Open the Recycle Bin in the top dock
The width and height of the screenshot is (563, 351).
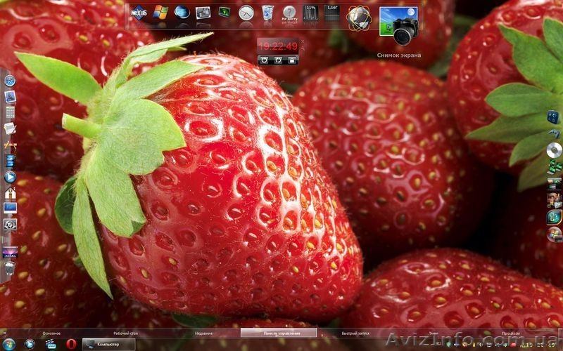pos(267,13)
